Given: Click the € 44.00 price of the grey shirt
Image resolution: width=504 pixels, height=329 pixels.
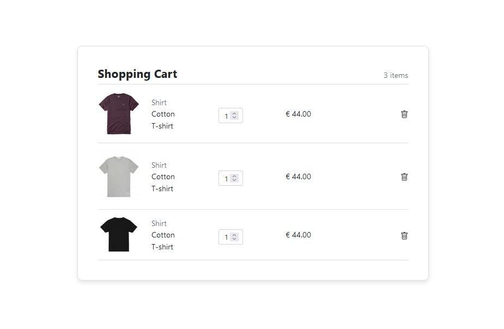Looking at the screenshot, I should pos(298,176).
